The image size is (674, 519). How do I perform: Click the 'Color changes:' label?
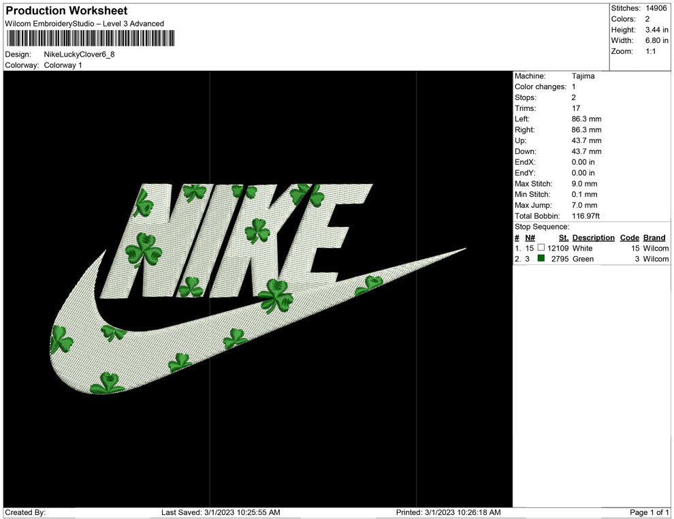[541, 87]
